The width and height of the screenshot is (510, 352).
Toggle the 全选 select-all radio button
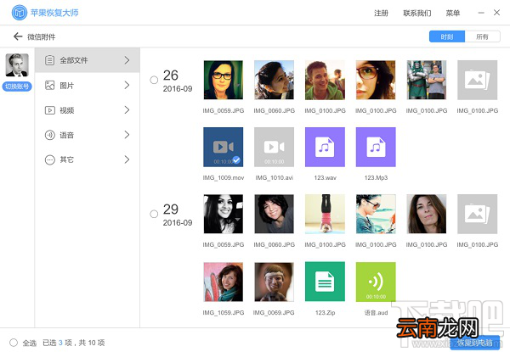tap(14, 343)
